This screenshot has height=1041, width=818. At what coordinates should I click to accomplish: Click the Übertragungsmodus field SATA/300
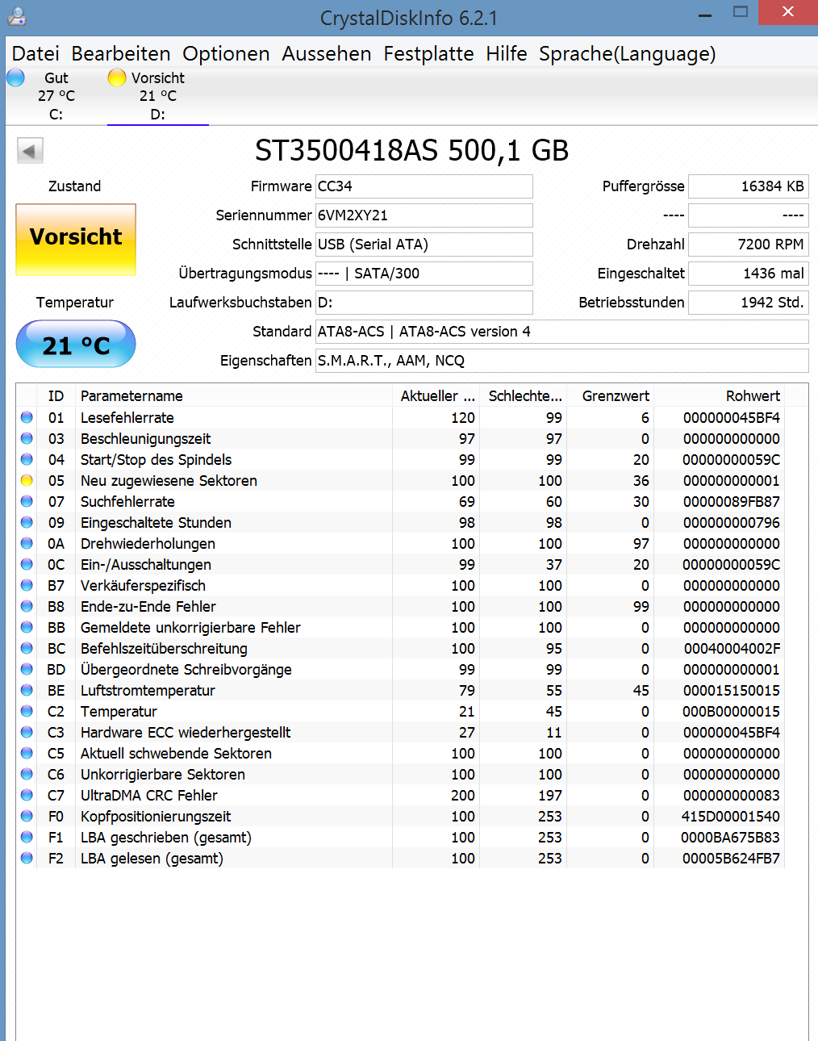point(424,274)
